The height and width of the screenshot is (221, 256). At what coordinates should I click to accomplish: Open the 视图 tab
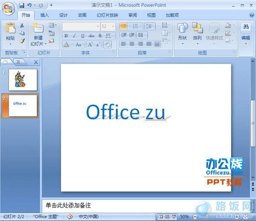coord(151,15)
